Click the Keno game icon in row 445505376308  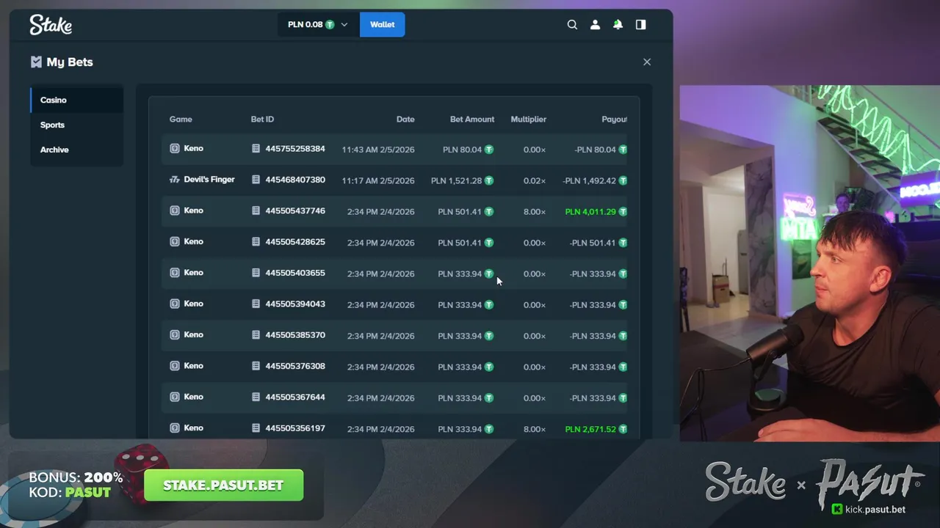point(175,366)
